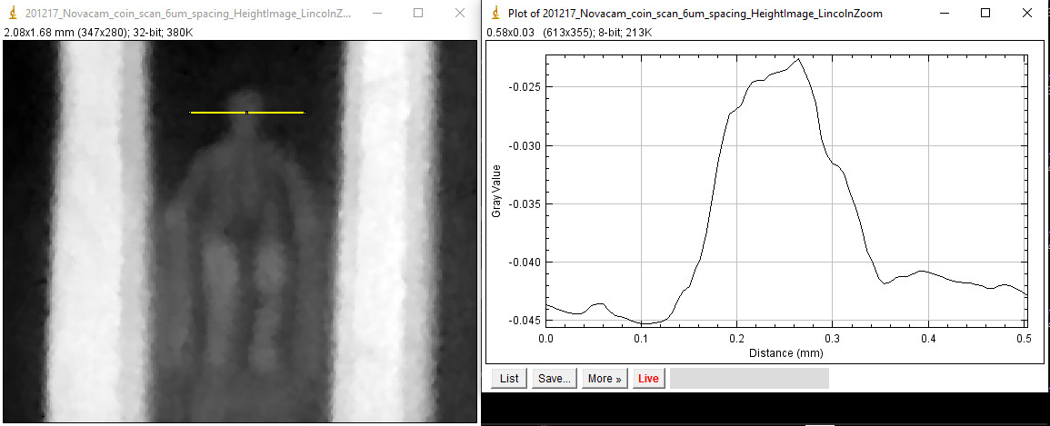This screenshot has width=1050, height=426.
Task: Click the 'Distance (mm)' axis label
Action: point(785,352)
